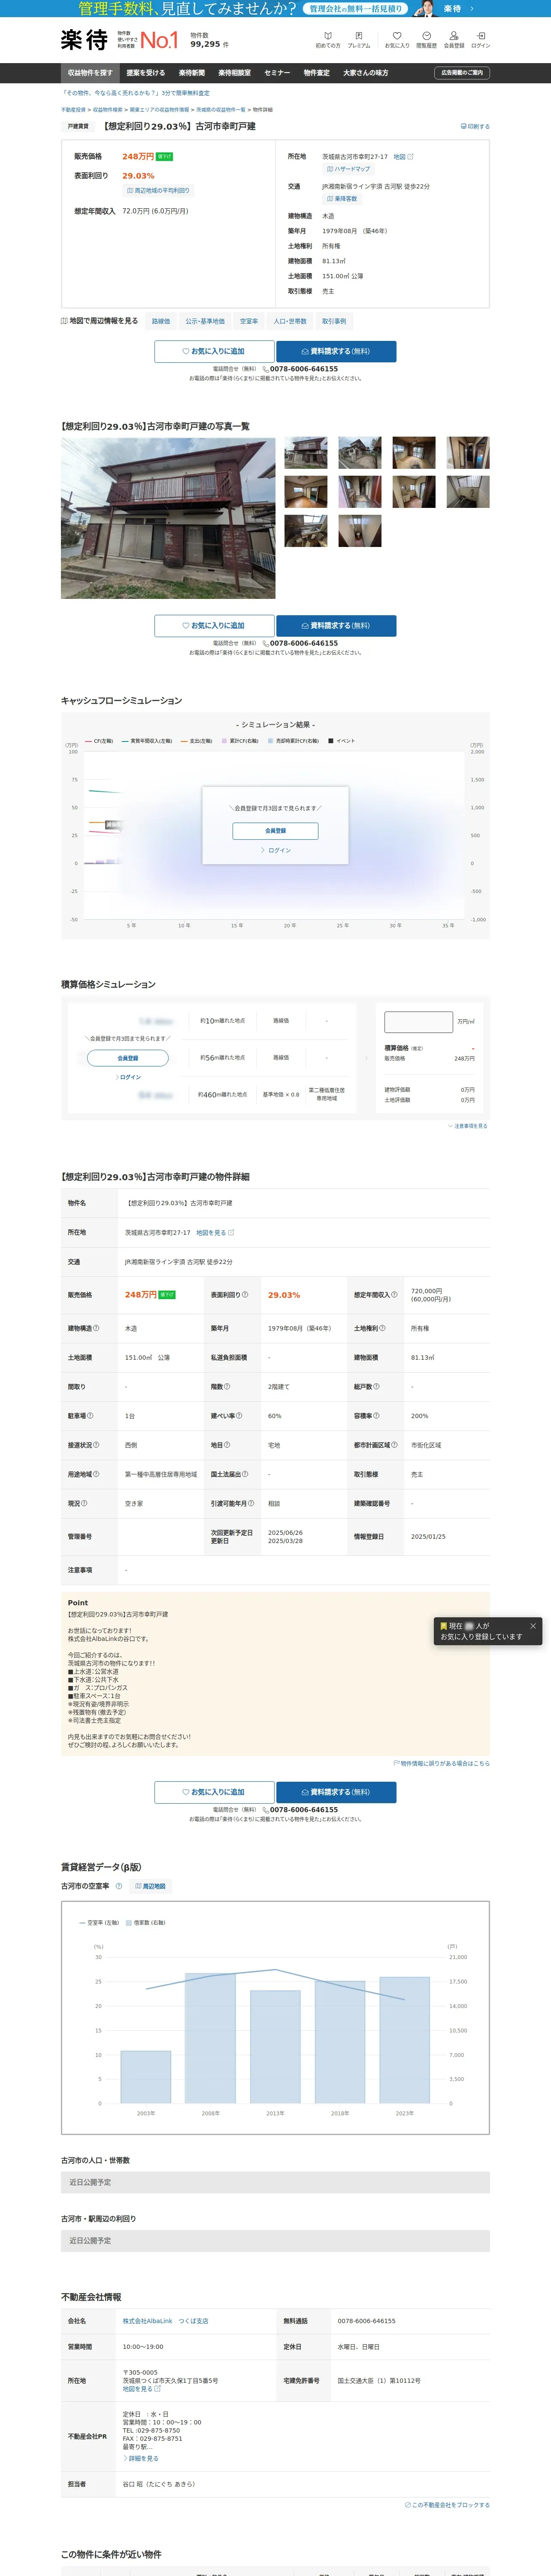
Task: Click the 収益物件検索 breadcrumb link
Action: pos(108,110)
